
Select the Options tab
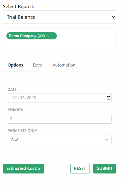coord(15,65)
